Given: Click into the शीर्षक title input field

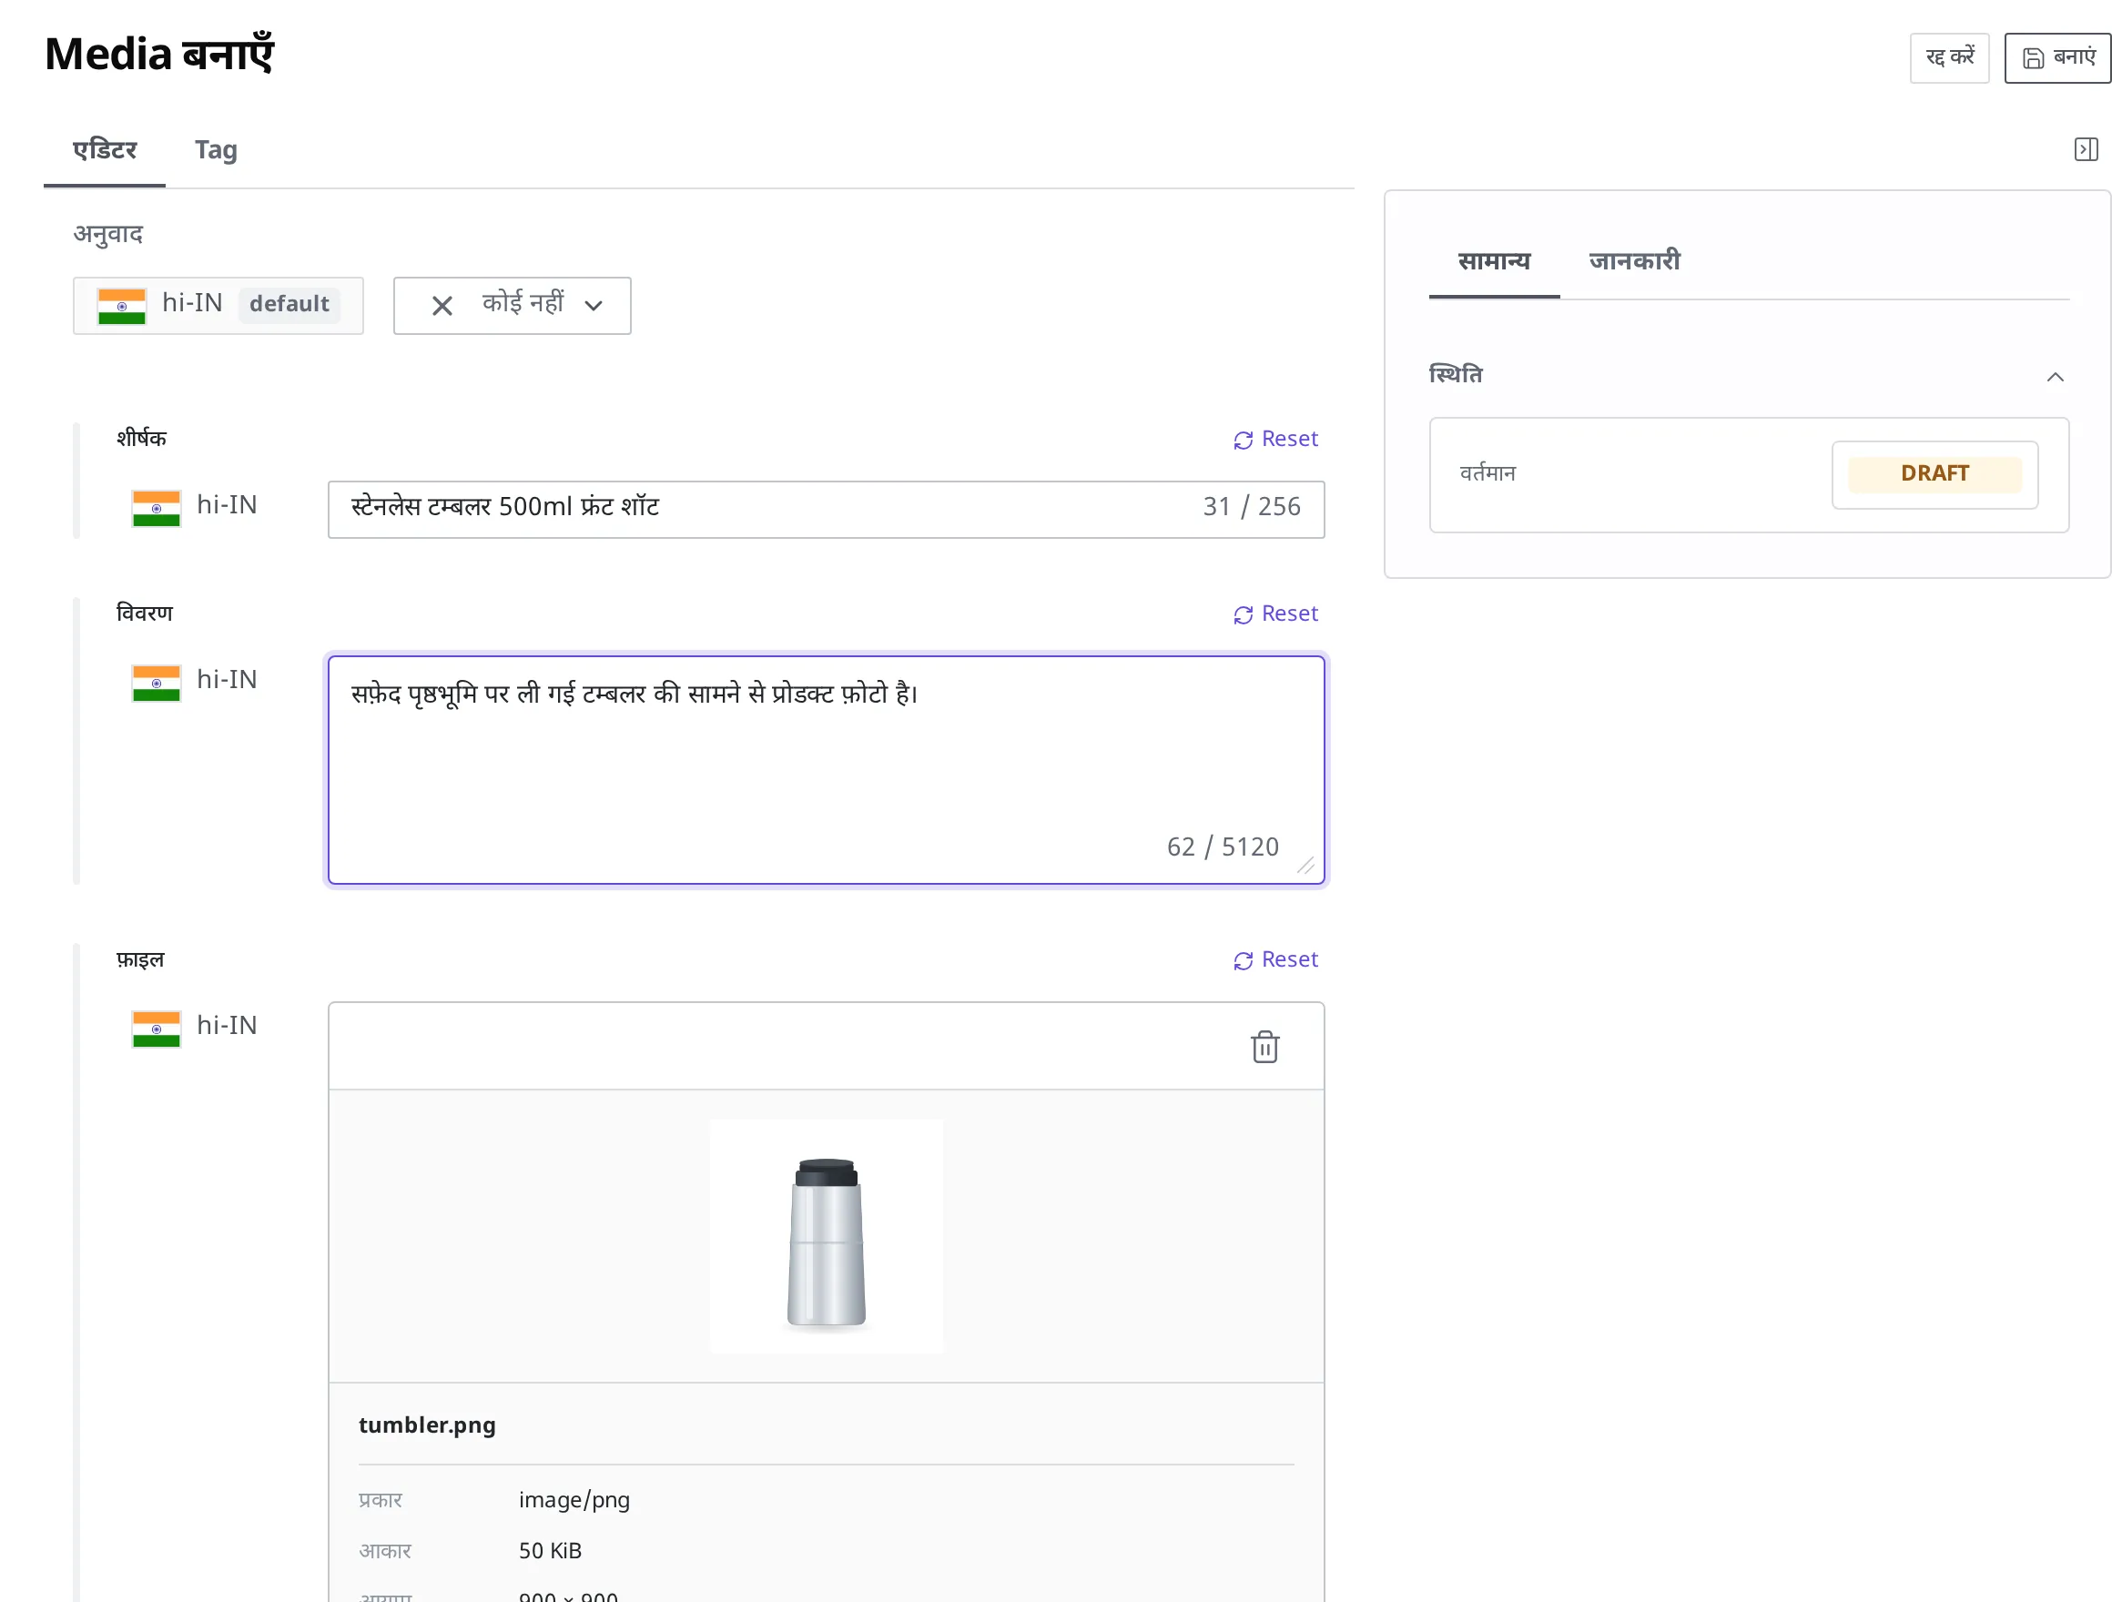Looking at the screenshot, I should click(x=825, y=509).
